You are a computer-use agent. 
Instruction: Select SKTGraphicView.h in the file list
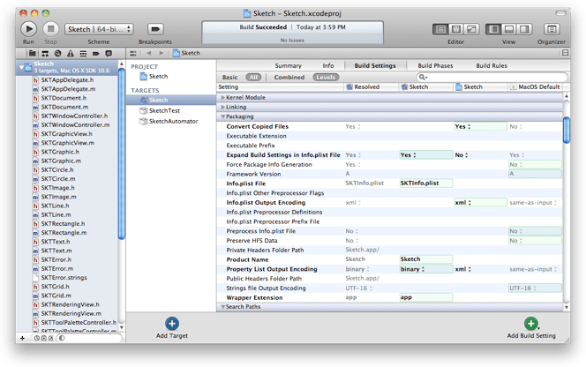pyautogui.click(x=66, y=134)
